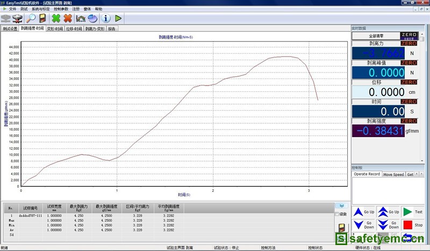Zero the 位移 reading
The height and width of the screenshot is (251, 430).
409,82
